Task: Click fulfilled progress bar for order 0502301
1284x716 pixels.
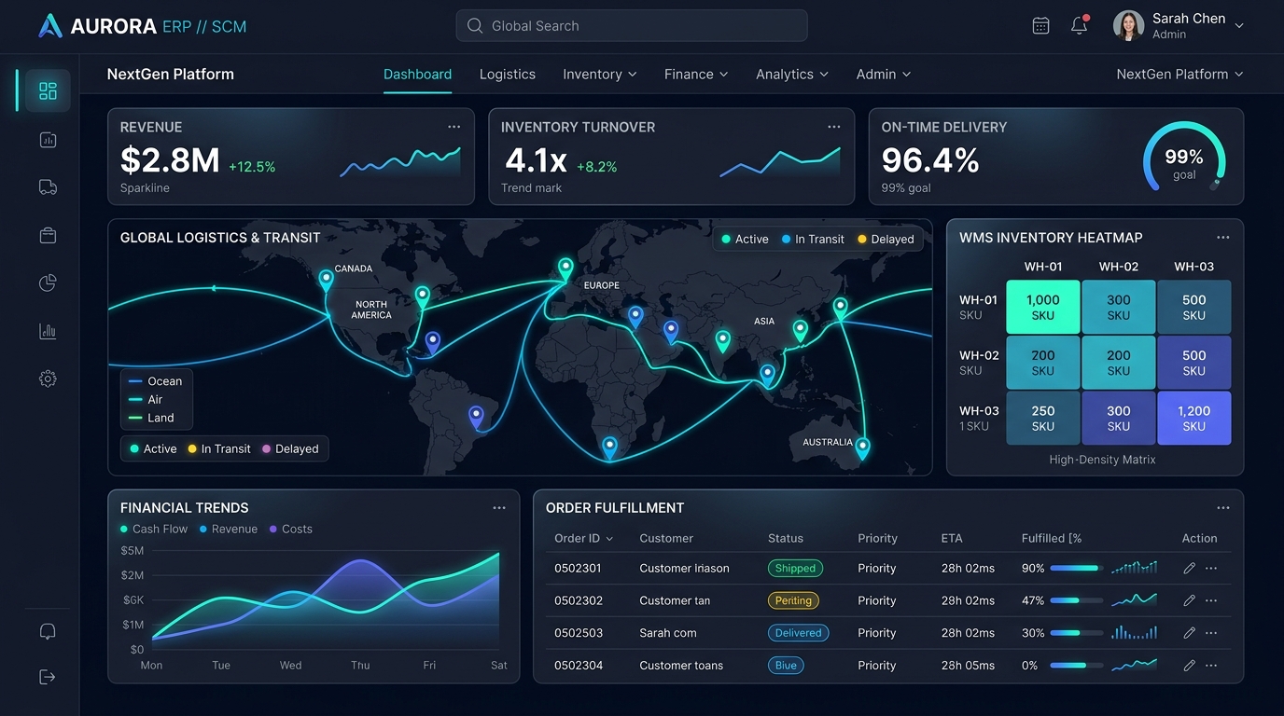Action: tap(1076, 568)
